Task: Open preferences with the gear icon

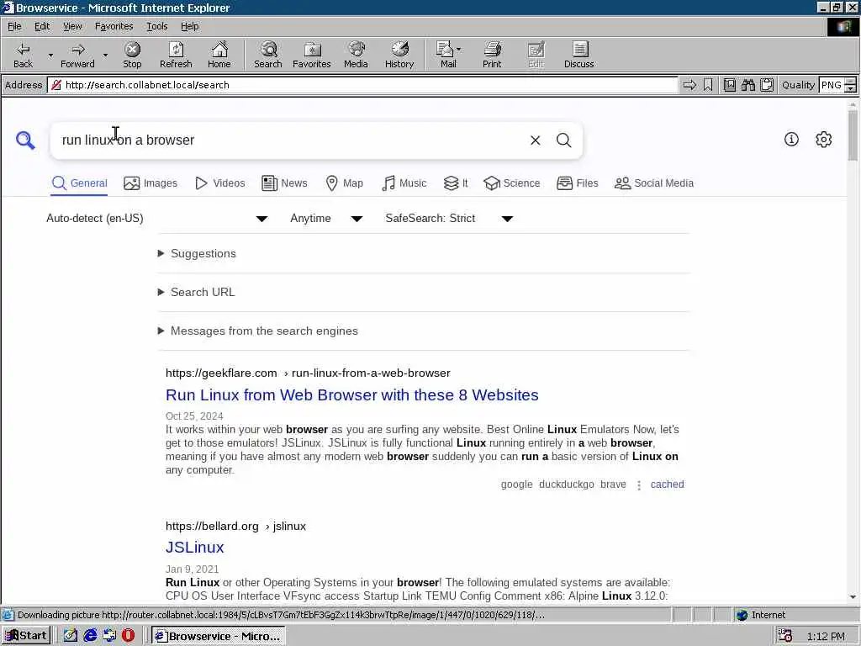Action: [x=823, y=140]
